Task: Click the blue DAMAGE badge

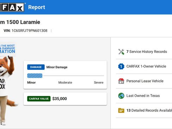Action: (36, 67)
